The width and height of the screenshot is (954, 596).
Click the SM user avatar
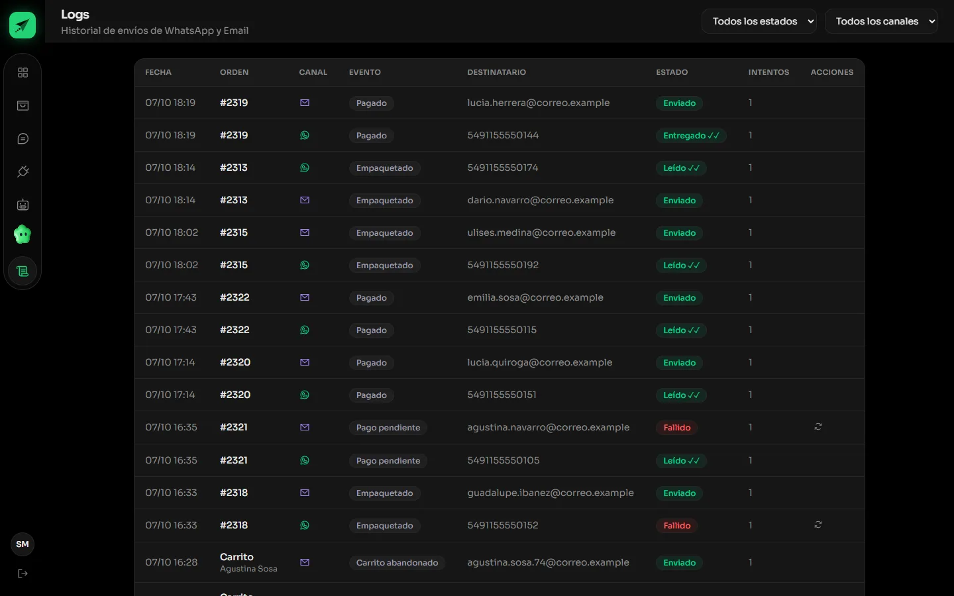click(x=23, y=544)
